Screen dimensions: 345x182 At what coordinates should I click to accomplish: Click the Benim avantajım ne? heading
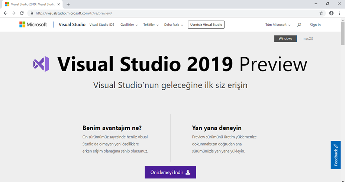[112, 128]
